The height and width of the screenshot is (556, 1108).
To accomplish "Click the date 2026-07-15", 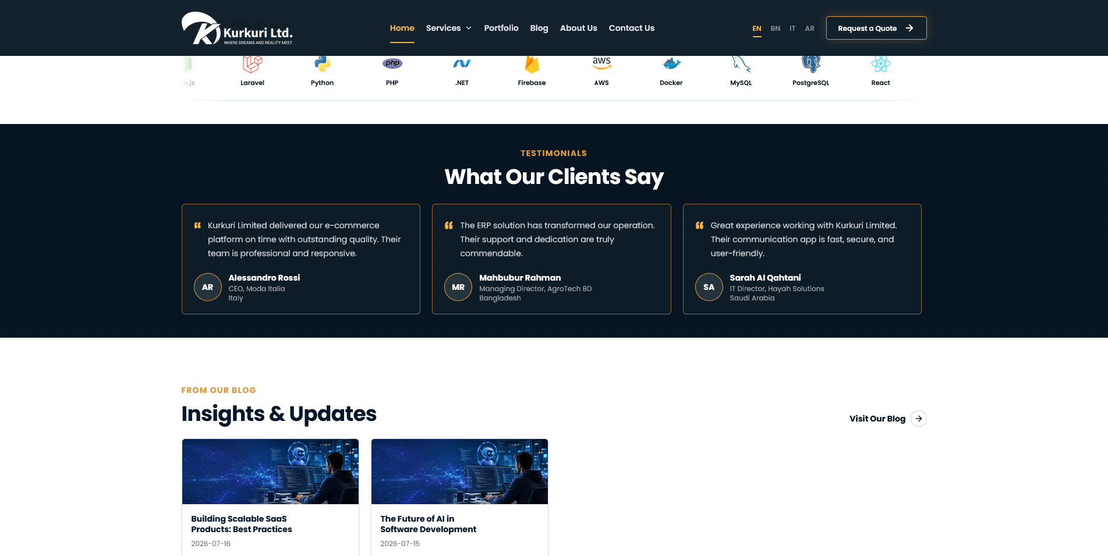I will click(400, 544).
